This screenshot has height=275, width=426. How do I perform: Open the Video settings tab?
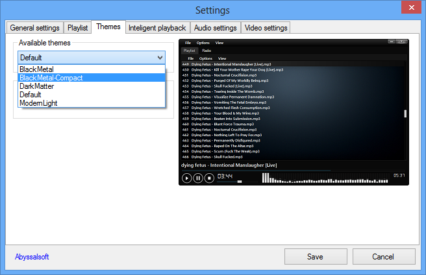[266, 28]
